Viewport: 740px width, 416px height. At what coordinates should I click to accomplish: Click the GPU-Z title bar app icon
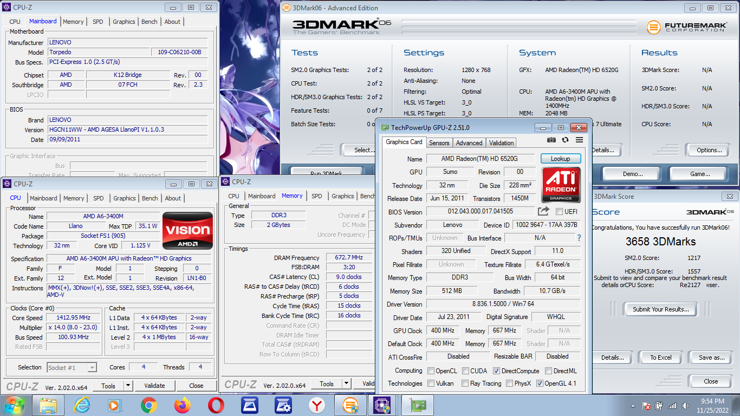point(385,128)
